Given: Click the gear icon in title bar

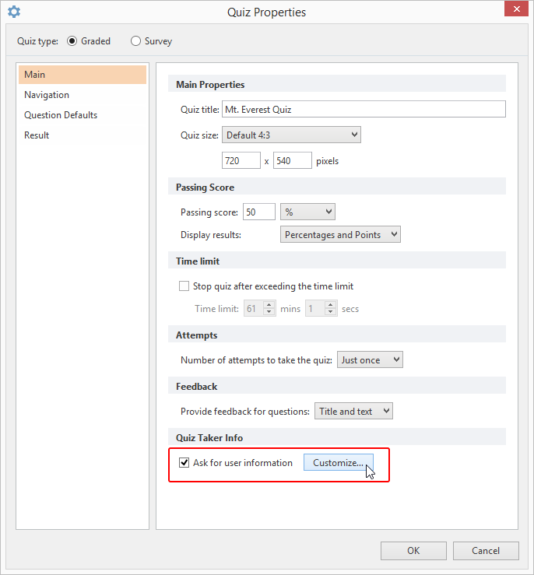Looking at the screenshot, I should (x=14, y=12).
